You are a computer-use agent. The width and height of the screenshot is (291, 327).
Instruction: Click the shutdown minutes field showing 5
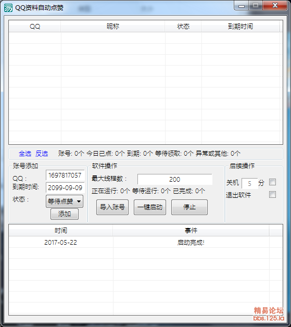click(249, 183)
